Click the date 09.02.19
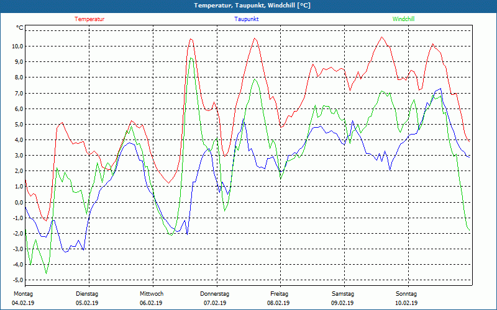The width and height of the screenshot is (497, 310). point(342,303)
